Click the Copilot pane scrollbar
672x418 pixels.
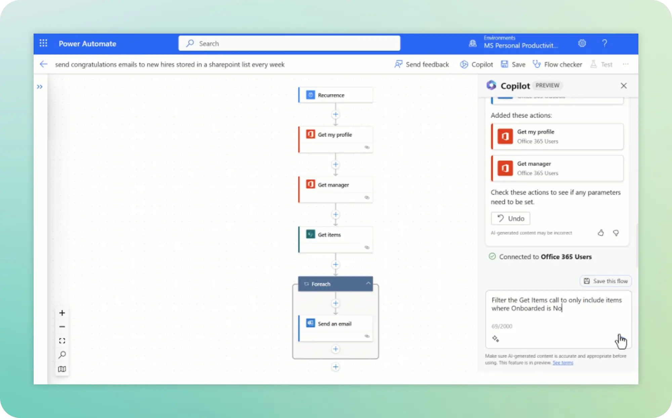point(637,245)
